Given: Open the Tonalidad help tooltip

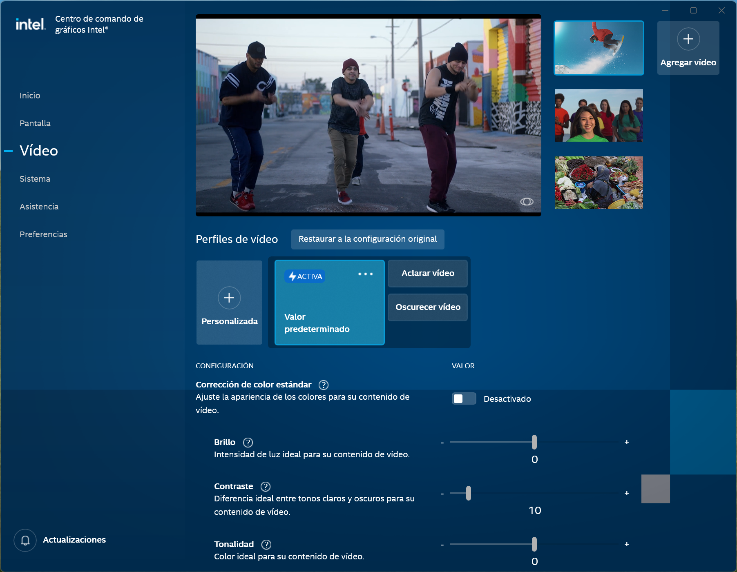Looking at the screenshot, I should [266, 545].
